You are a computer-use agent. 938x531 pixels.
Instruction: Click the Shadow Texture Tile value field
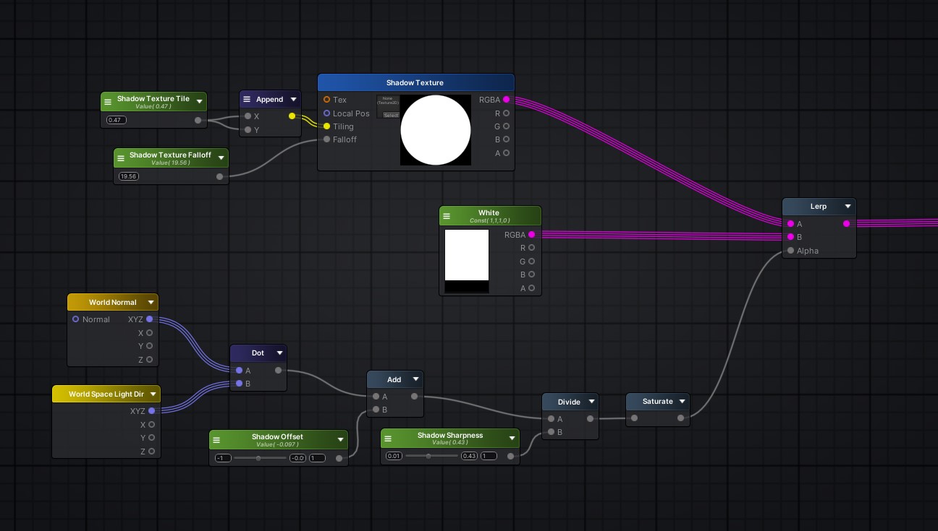pos(116,120)
